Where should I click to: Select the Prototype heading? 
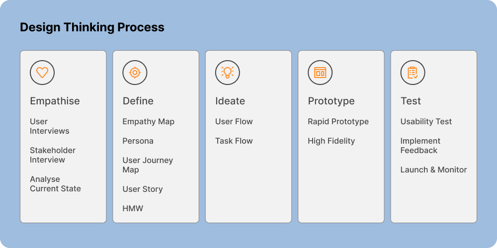(331, 101)
